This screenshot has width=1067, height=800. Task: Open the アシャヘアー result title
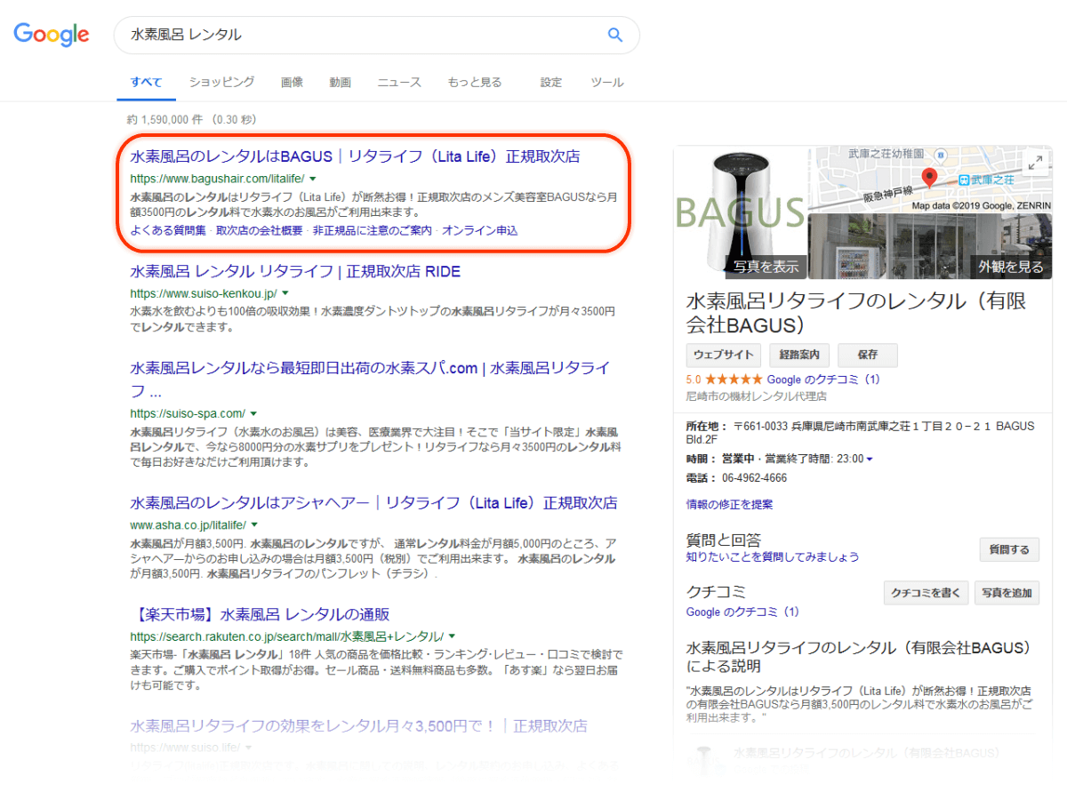click(373, 503)
